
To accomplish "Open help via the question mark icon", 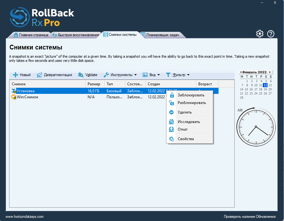I will pos(271,34).
